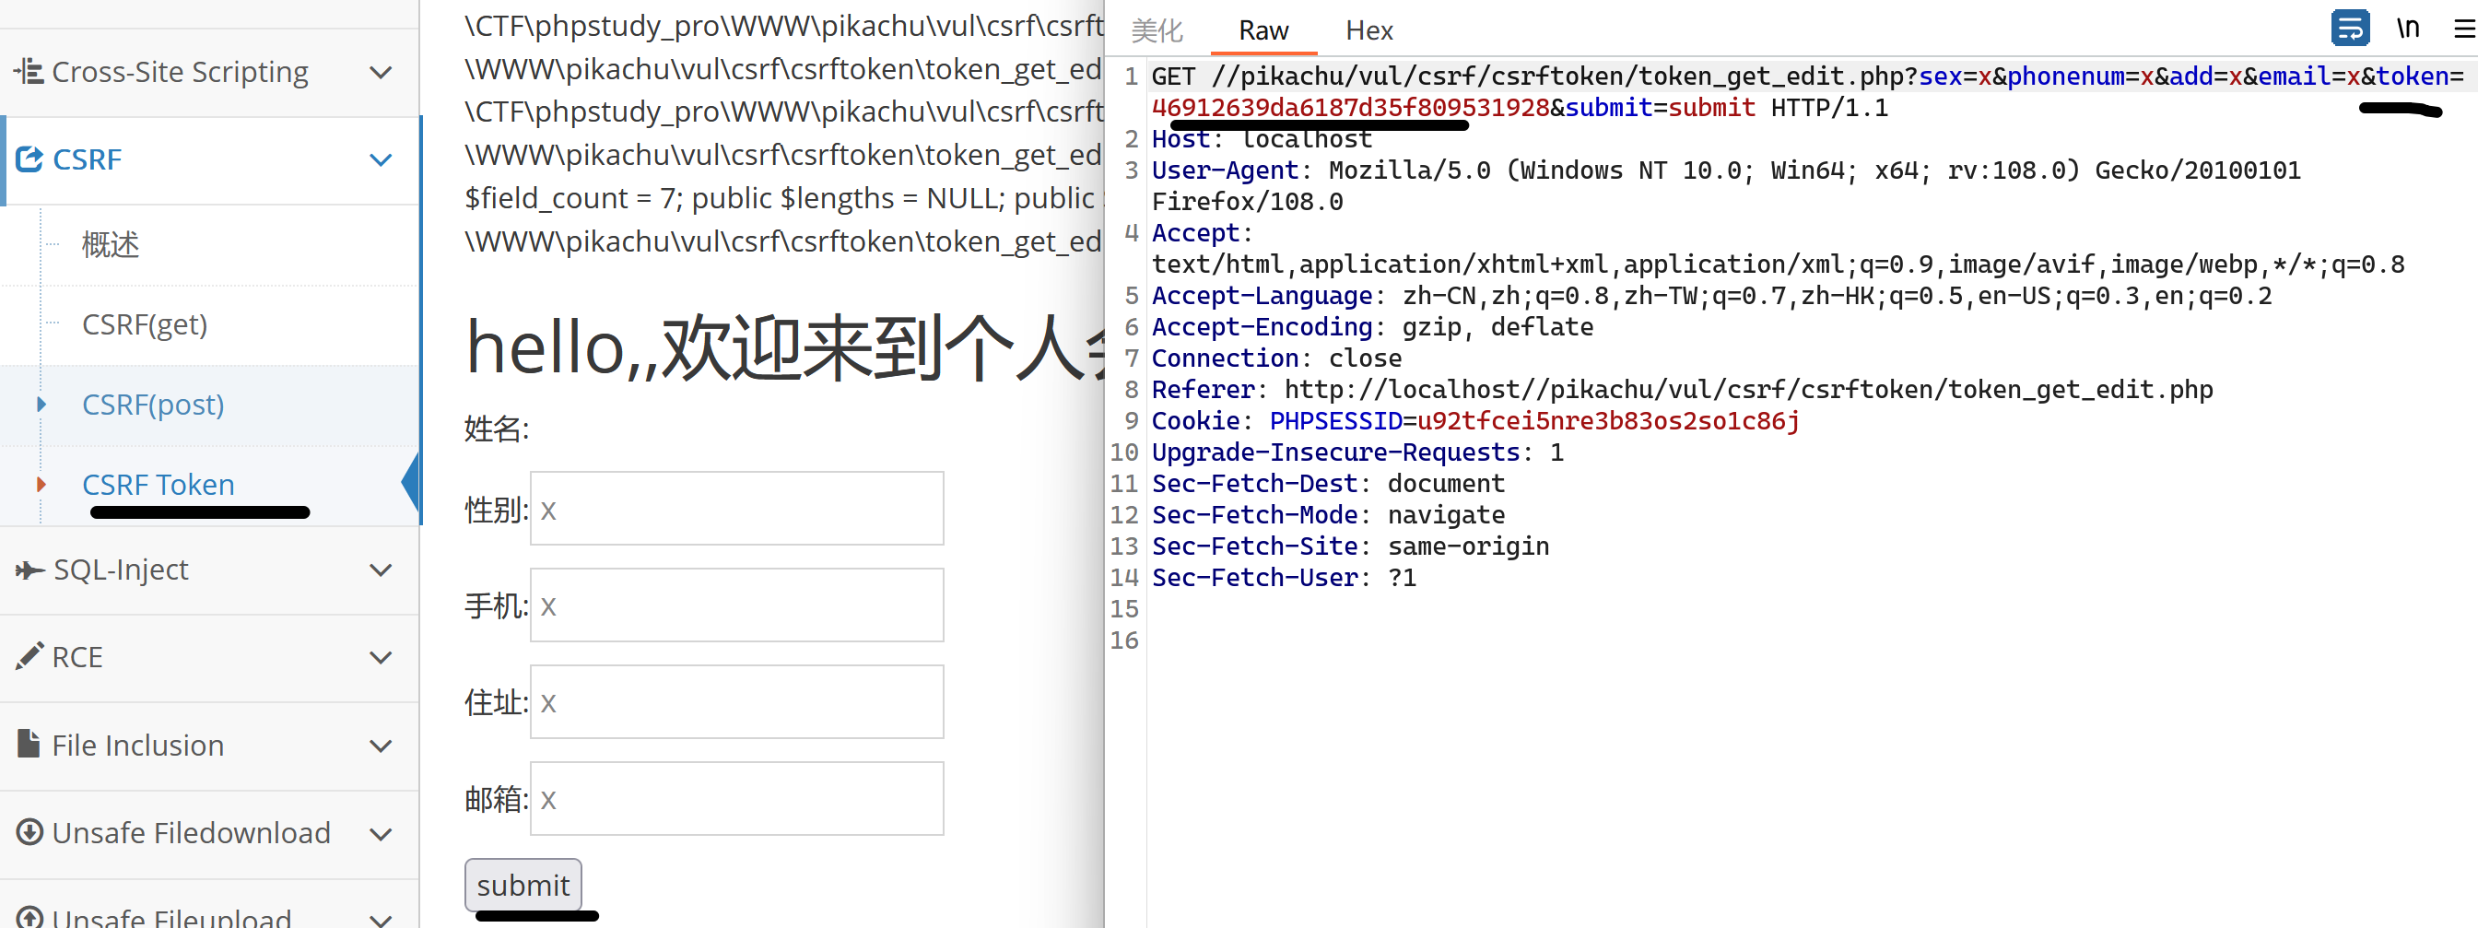This screenshot has height=928, width=2478.
Task: Open the hamburger menu in request editor
Action: 2464,29
